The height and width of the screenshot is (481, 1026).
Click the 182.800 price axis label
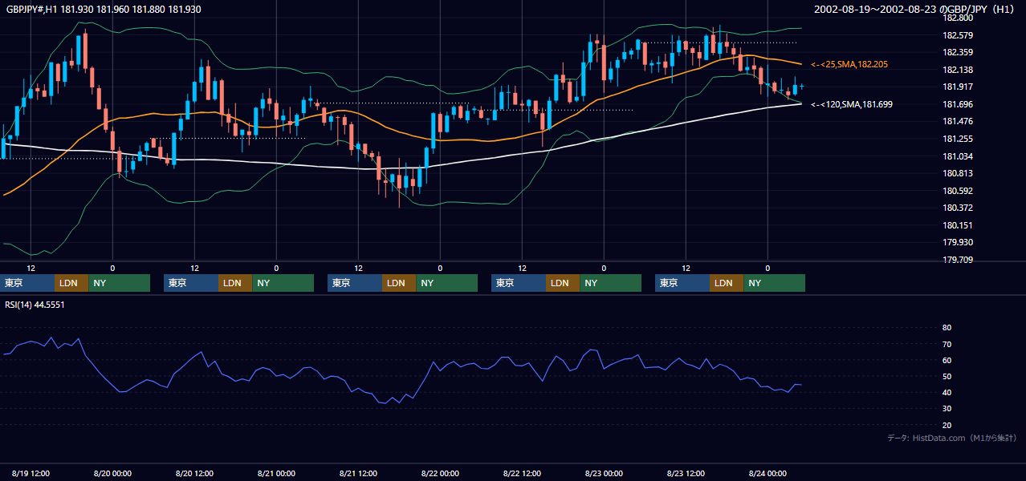click(x=958, y=18)
